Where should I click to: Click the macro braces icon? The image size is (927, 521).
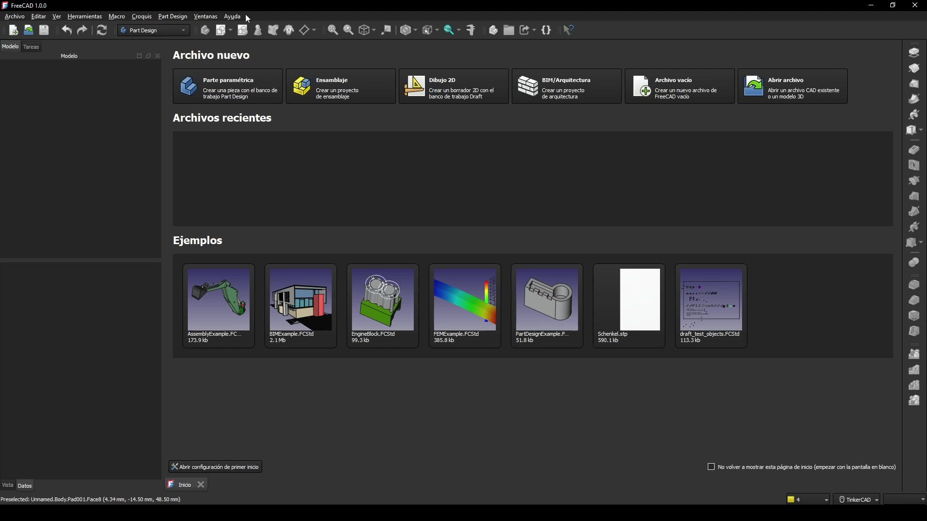click(547, 30)
